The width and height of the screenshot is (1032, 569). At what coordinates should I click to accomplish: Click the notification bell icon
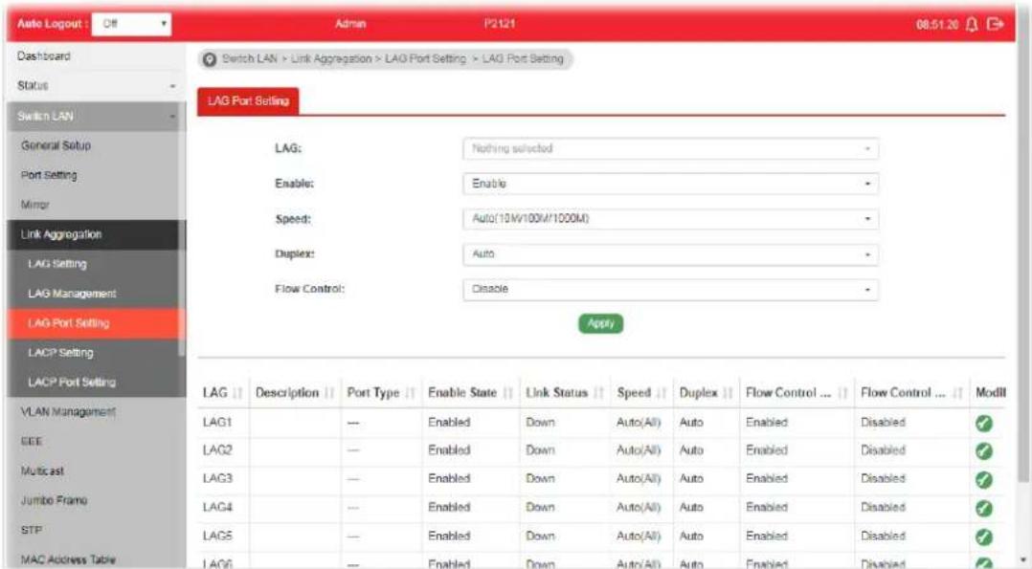pos(972,24)
